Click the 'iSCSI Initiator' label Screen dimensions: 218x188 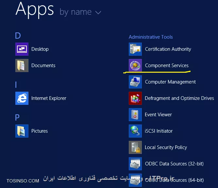(x=159, y=131)
